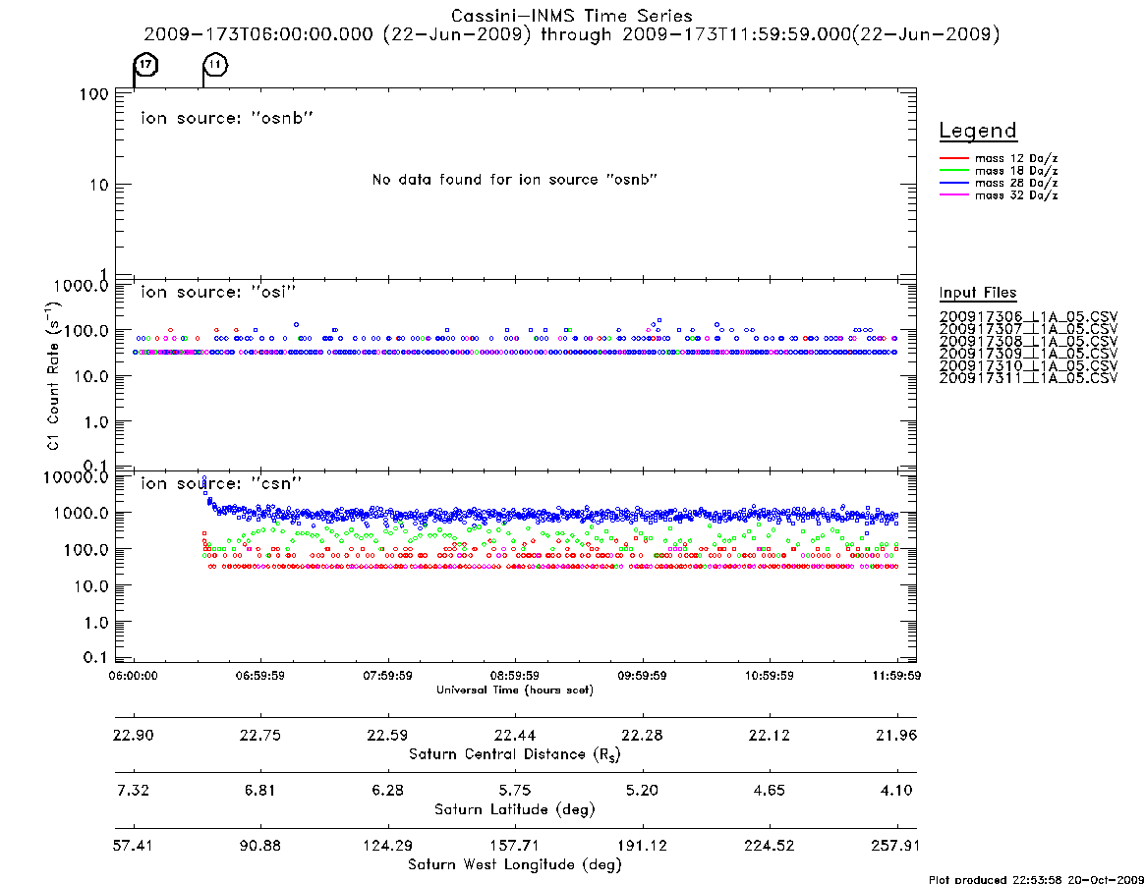Select the blue mass 28 Da/z legend line
1145x884 pixels.
pos(953,184)
